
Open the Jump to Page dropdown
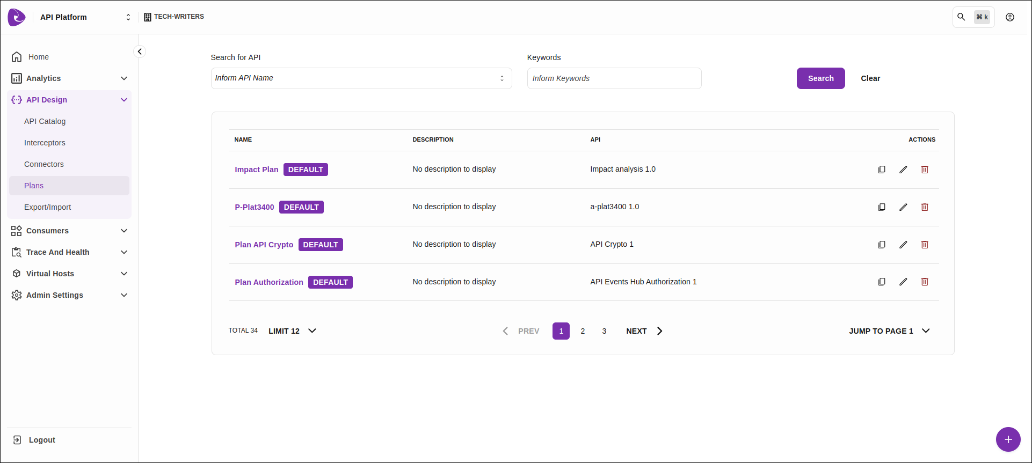[889, 331]
